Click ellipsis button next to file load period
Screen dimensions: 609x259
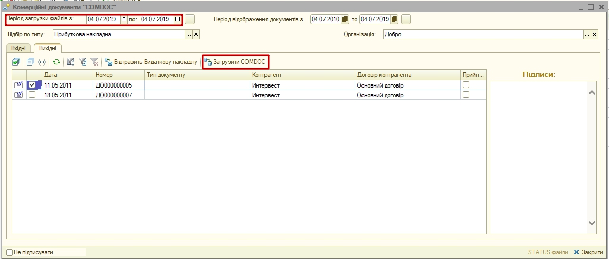click(x=189, y=19)
